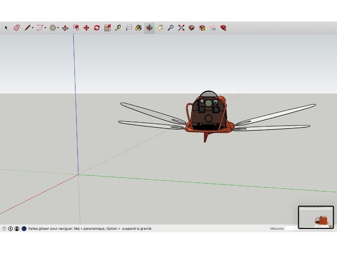This screenshot has height=253, width=337.
Task: Click the Zoom Extents tool
Action: point(181,27)
